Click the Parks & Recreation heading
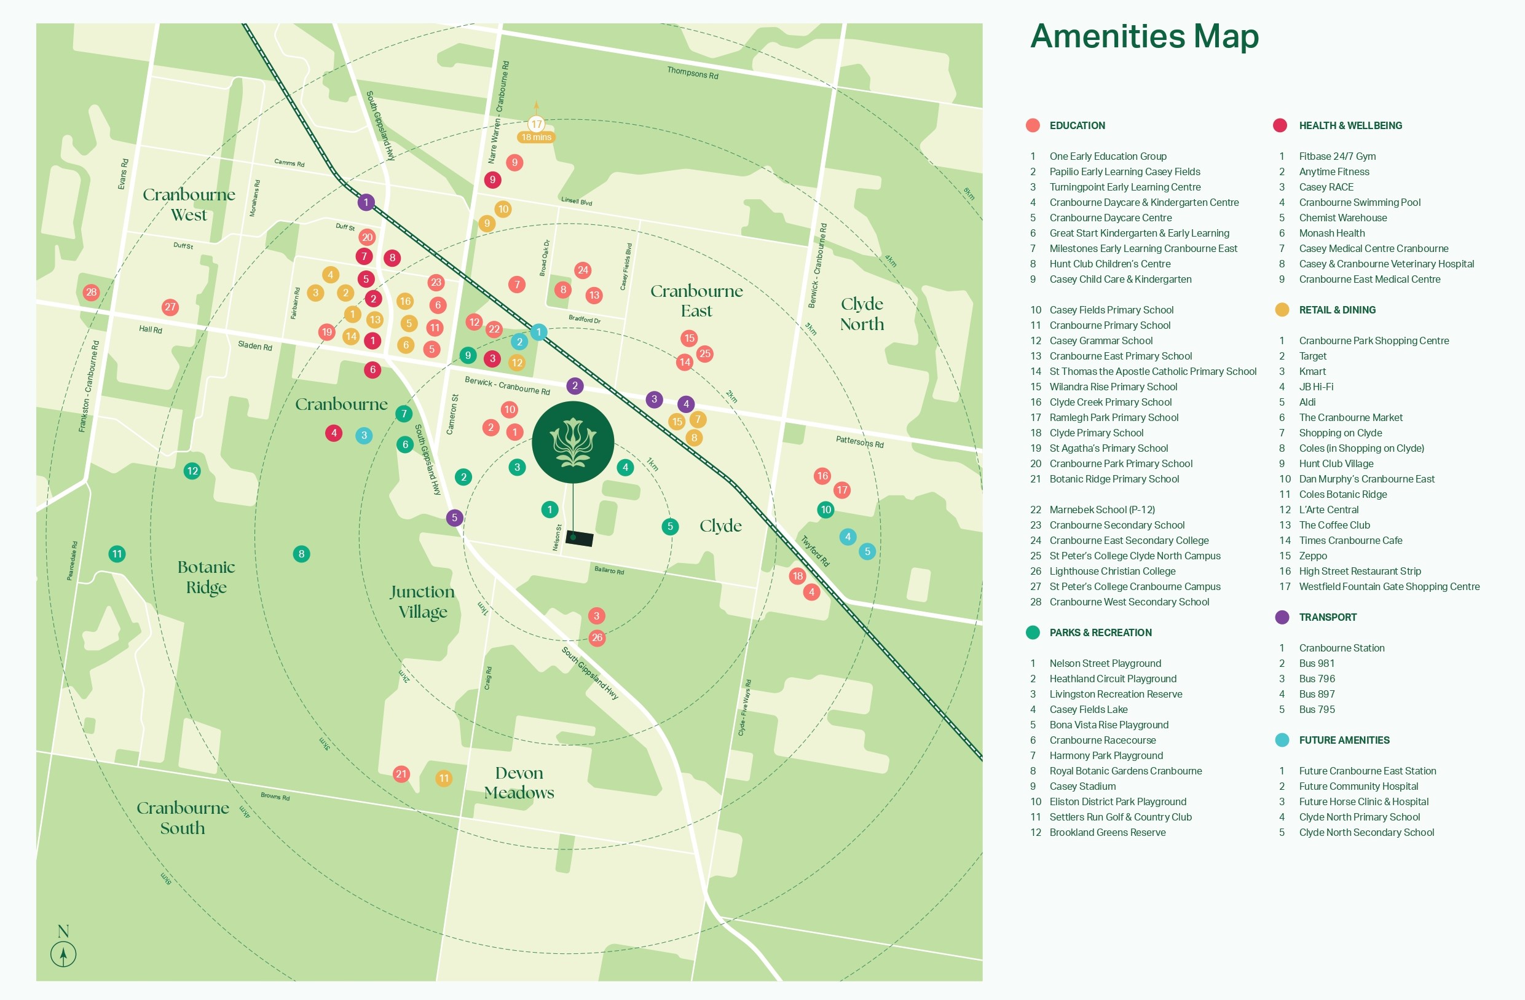This screenshot has height=1000, width=1525. click(1100, 633)
